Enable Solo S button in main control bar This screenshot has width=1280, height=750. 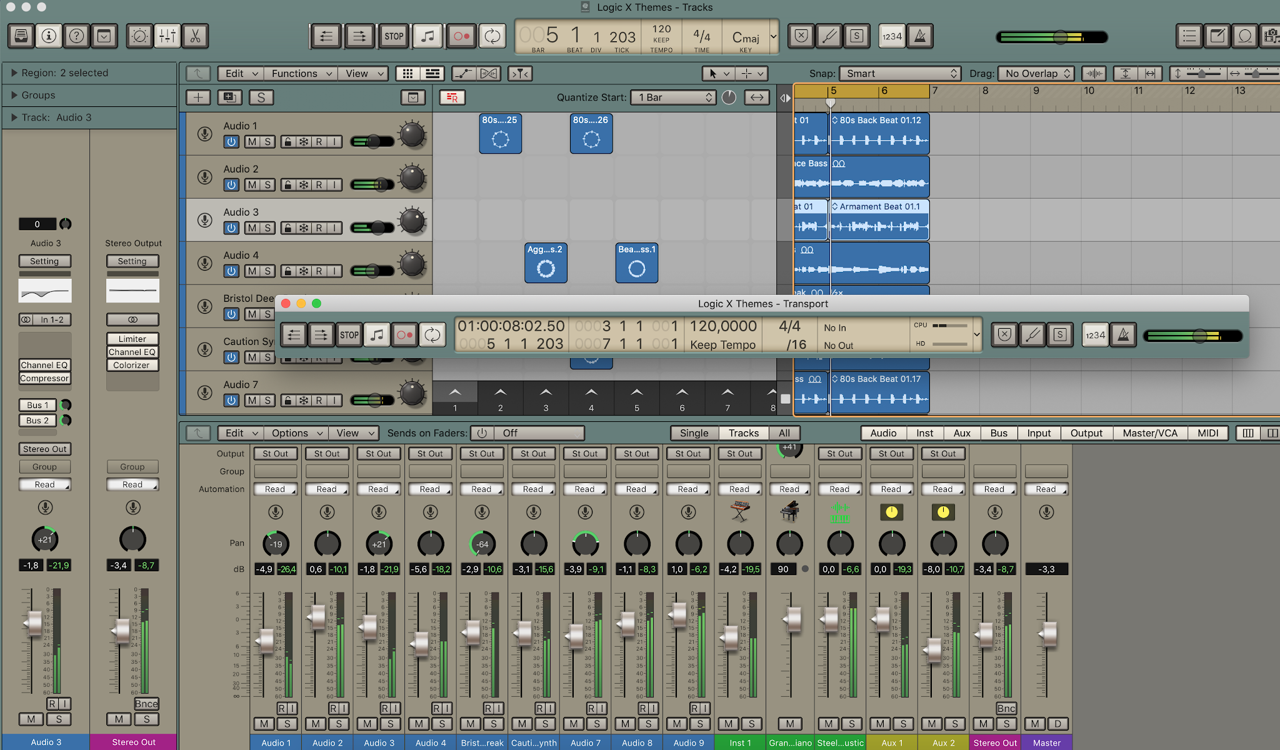click(x=857, y=36)
